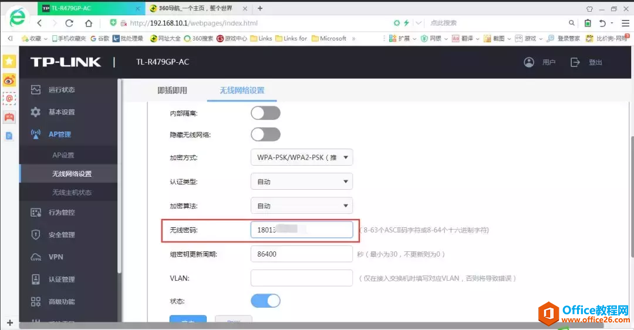Image resolution: width=634 pixels, height=330 pixels.
Task: Toggle the 内部隔离 switch
Action: [265, 113]
